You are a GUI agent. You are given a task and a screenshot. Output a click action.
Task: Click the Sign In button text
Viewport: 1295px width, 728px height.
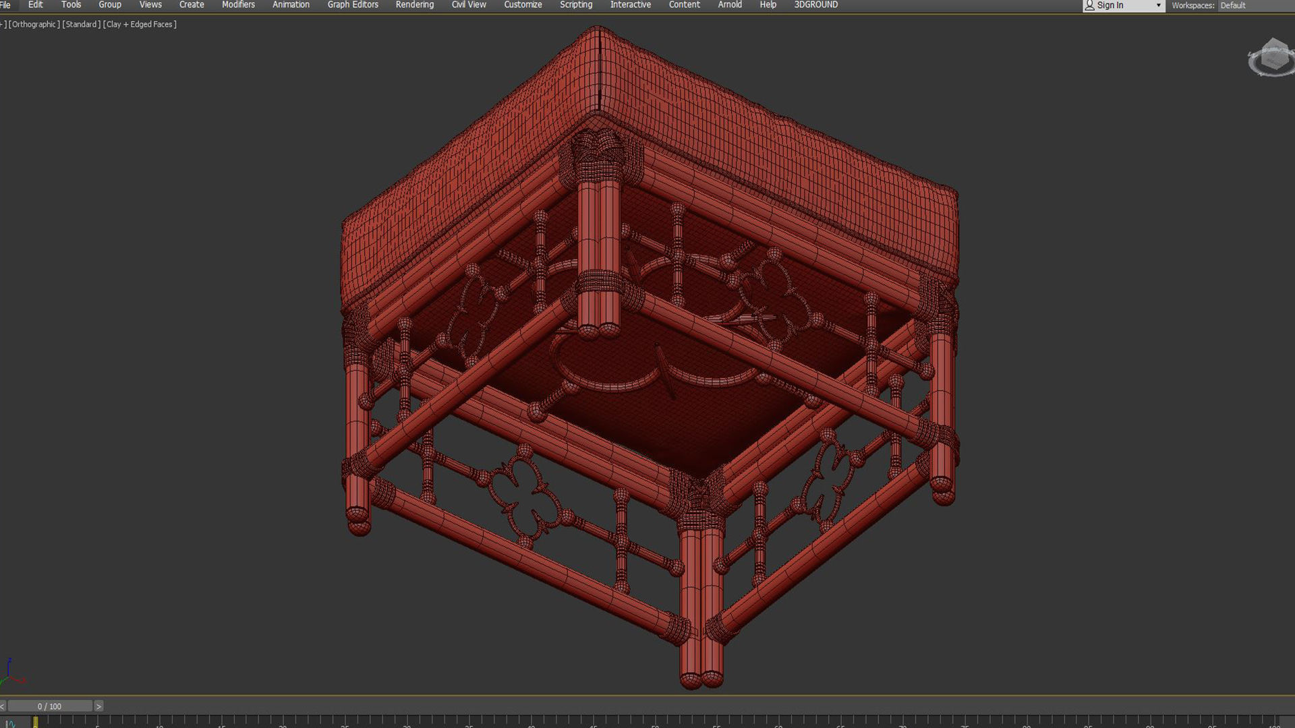(1110, 5)
